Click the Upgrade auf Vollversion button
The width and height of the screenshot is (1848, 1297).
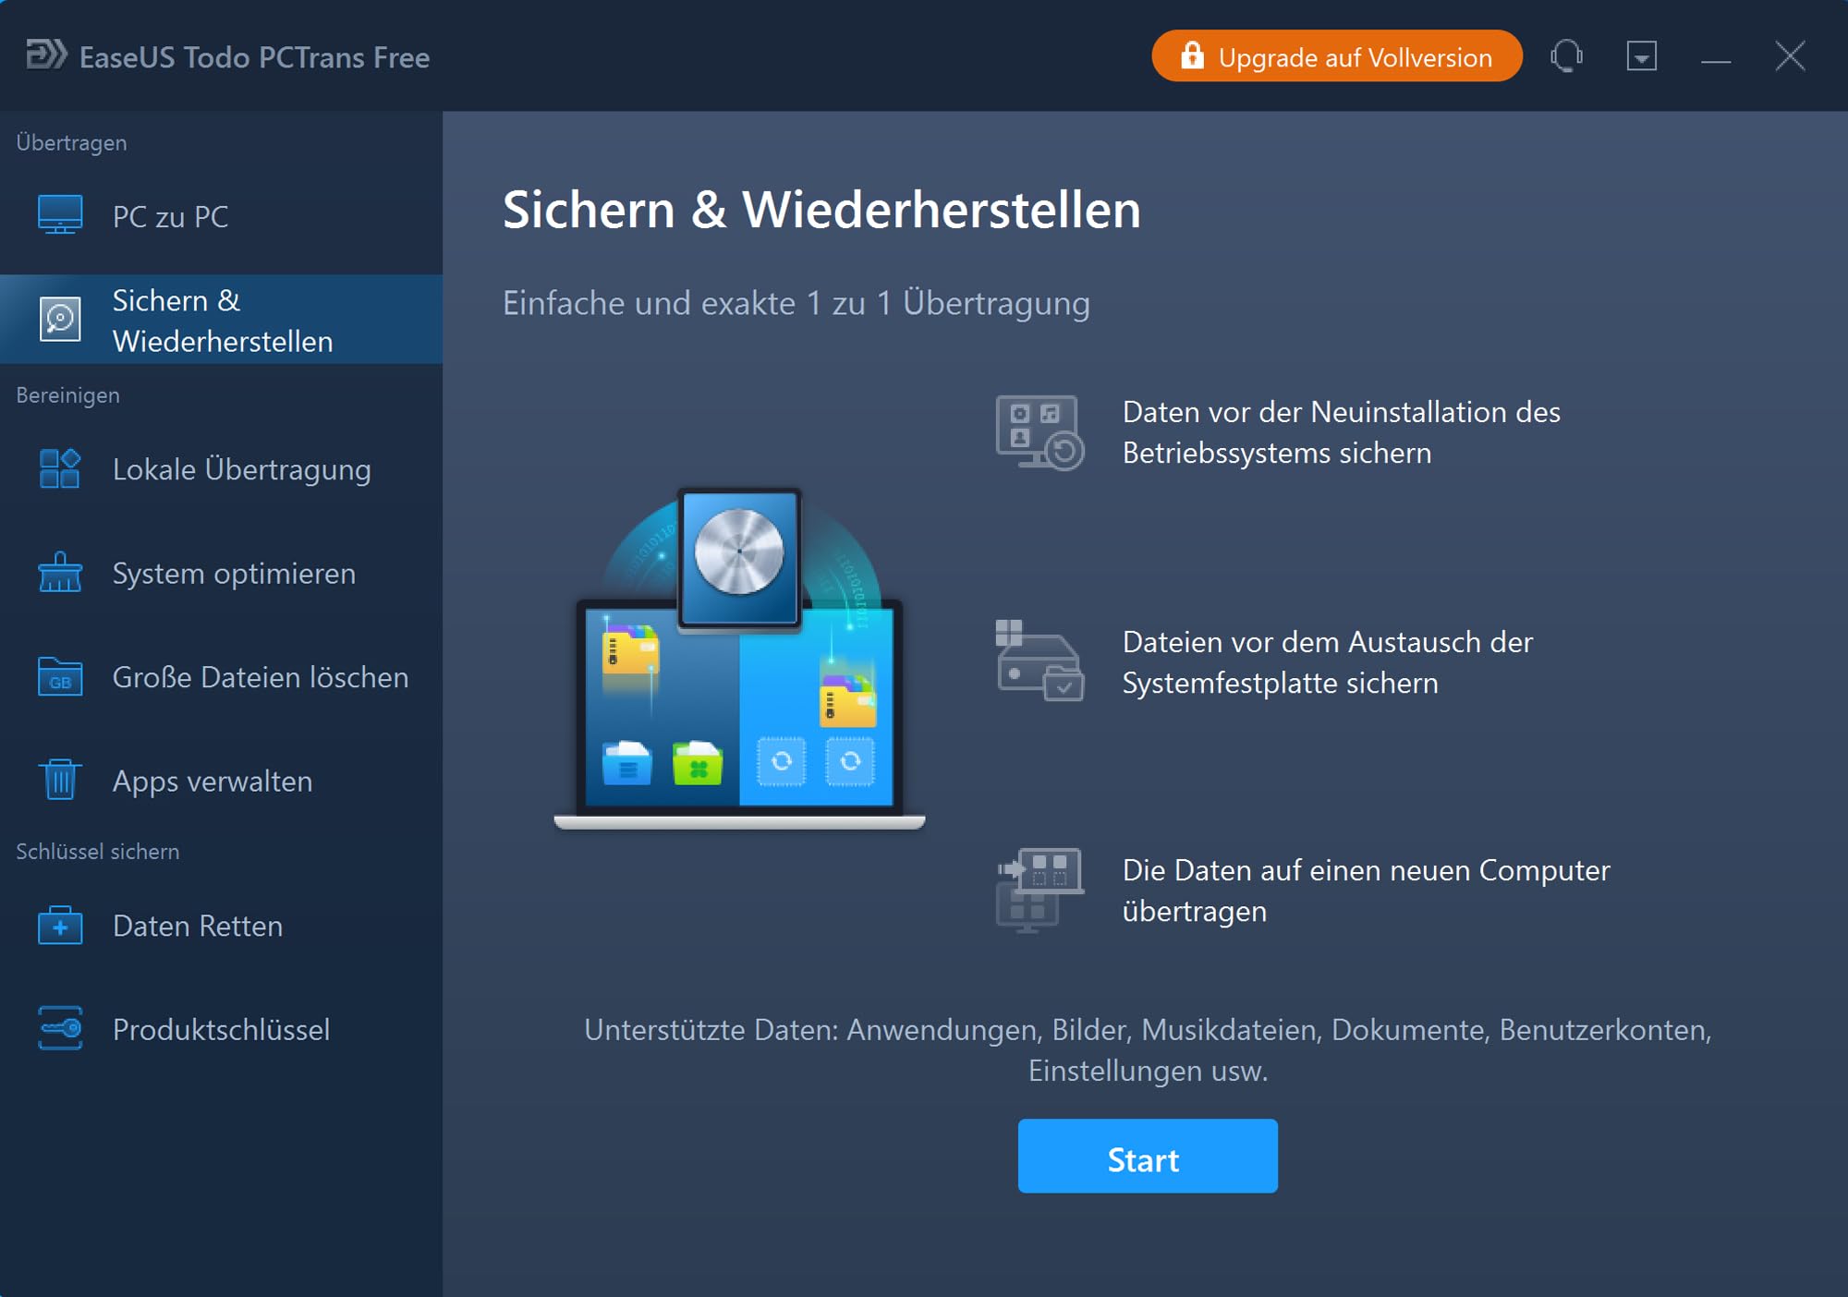(1337, 56)
